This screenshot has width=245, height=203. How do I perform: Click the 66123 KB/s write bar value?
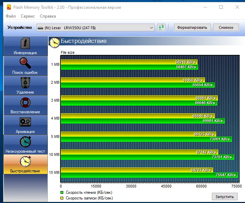click(x=204, y=134)
